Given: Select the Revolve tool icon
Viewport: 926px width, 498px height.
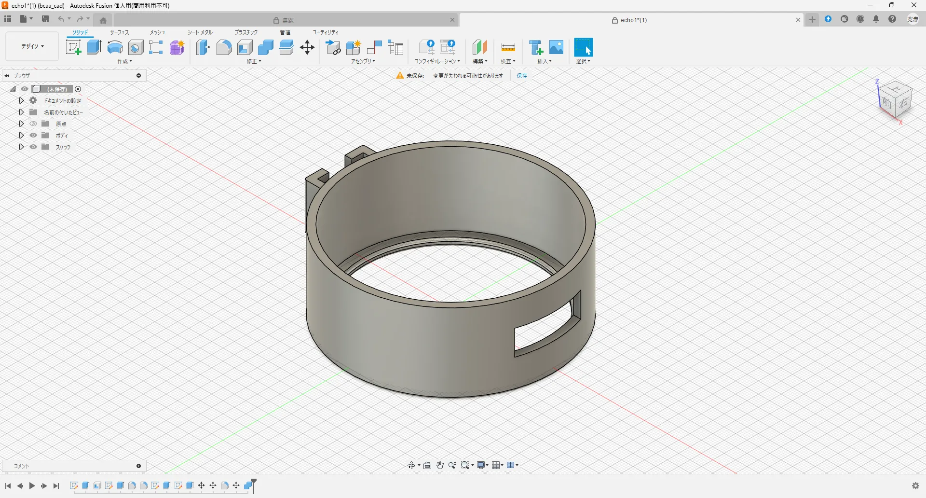Looking at the screenshot, I should tap(115, 47).
